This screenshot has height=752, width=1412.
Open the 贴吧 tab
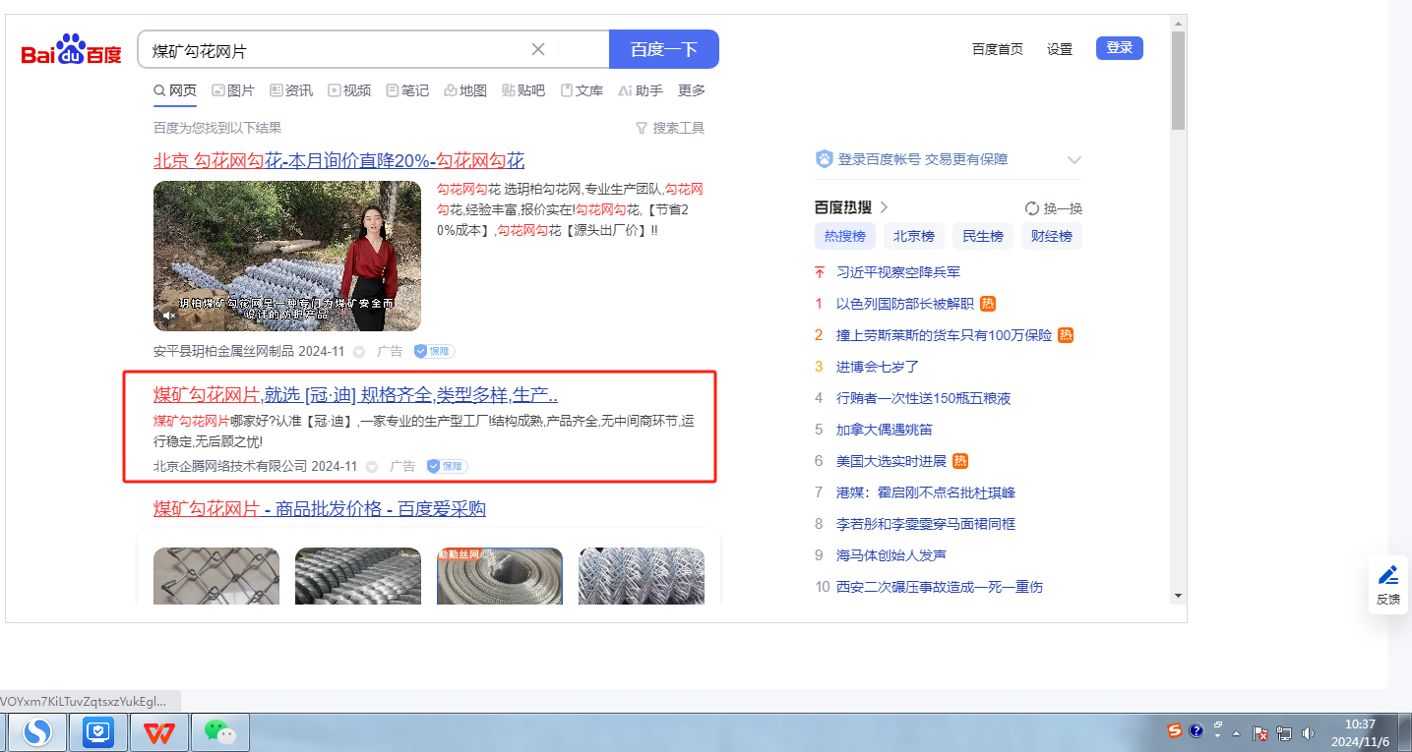point(523,90)
